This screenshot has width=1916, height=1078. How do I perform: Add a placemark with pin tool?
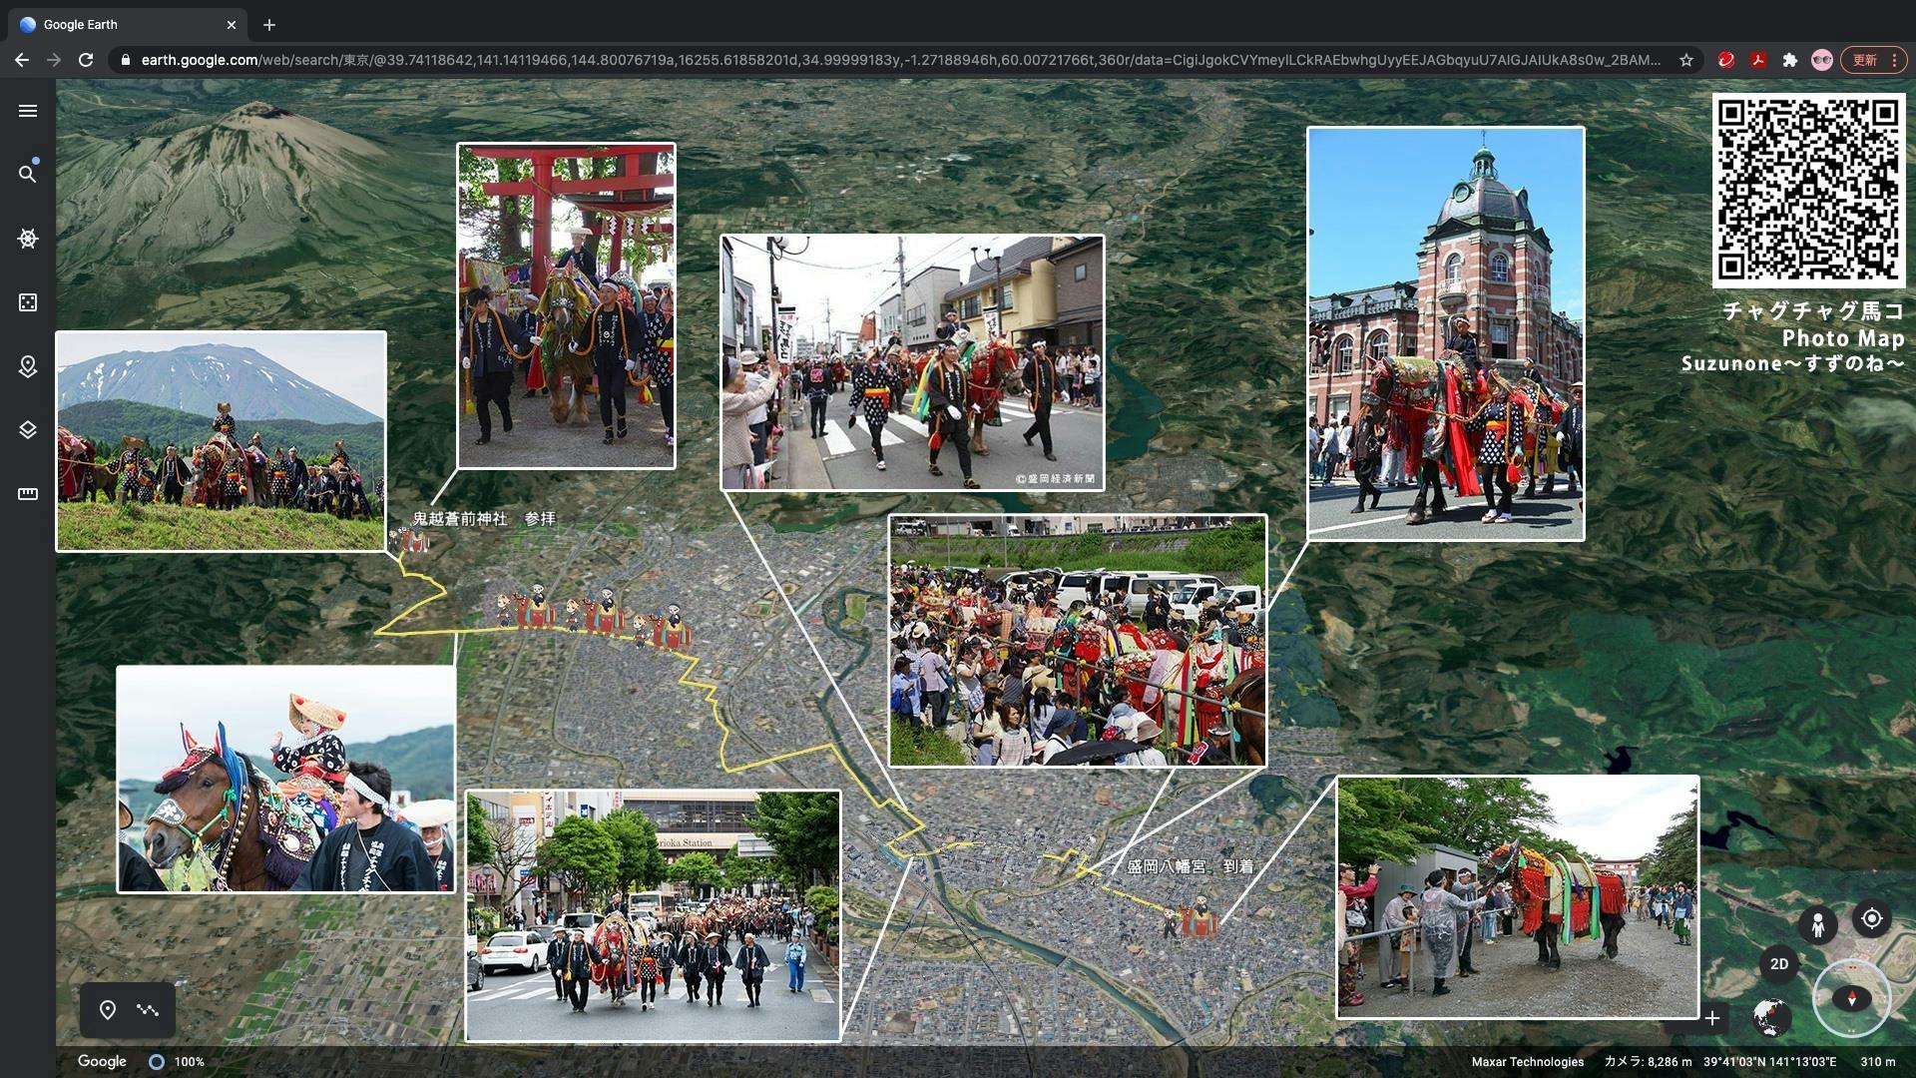[x=108, y=1010]
